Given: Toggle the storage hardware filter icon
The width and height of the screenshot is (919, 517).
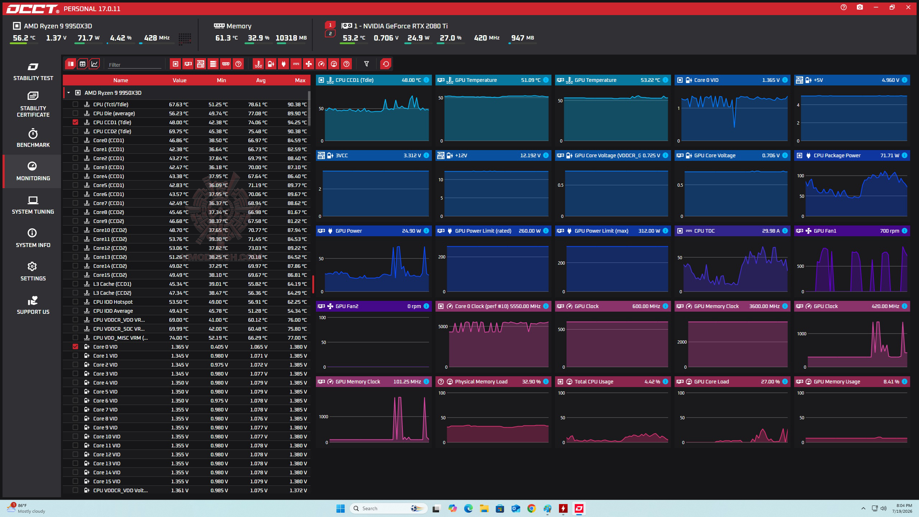Looking at the screenshot, I should point(213,64).
